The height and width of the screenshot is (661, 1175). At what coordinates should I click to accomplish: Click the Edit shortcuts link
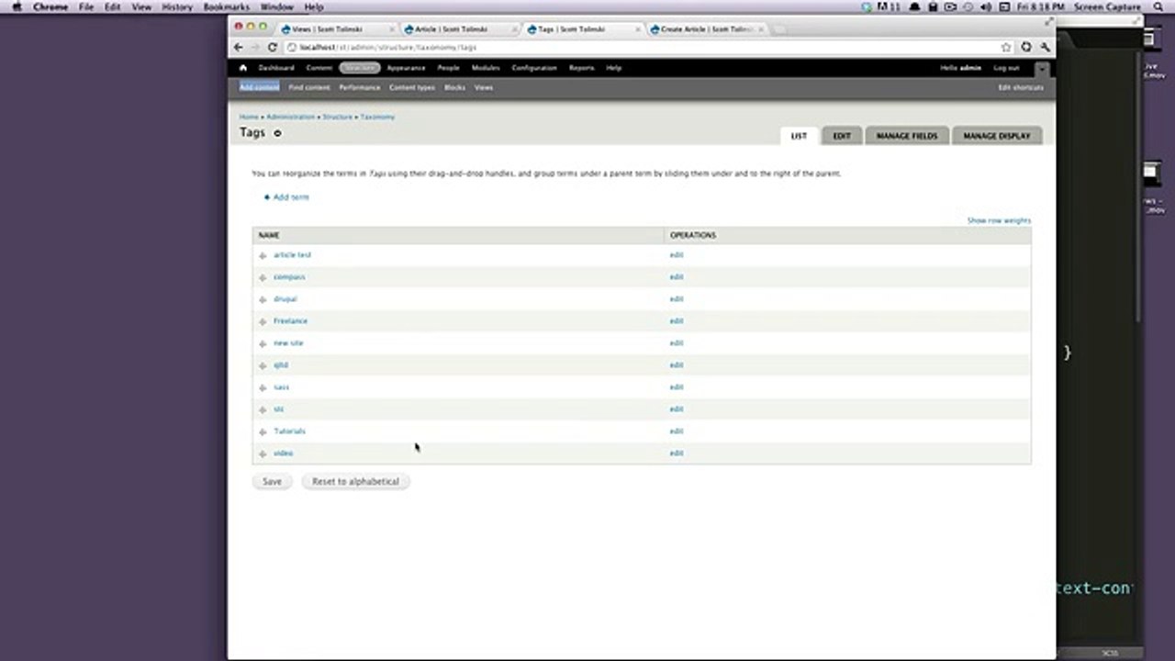coord(1021,87)
